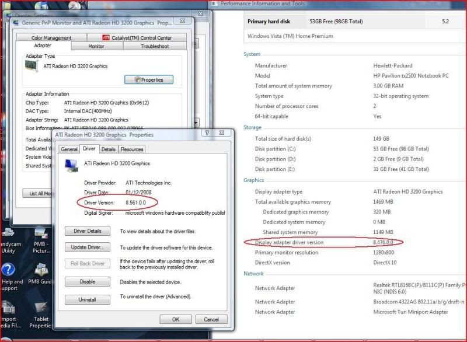The image size is (467, 342).
Task: Click the adapter Properties button
Action: coord(149,79)
